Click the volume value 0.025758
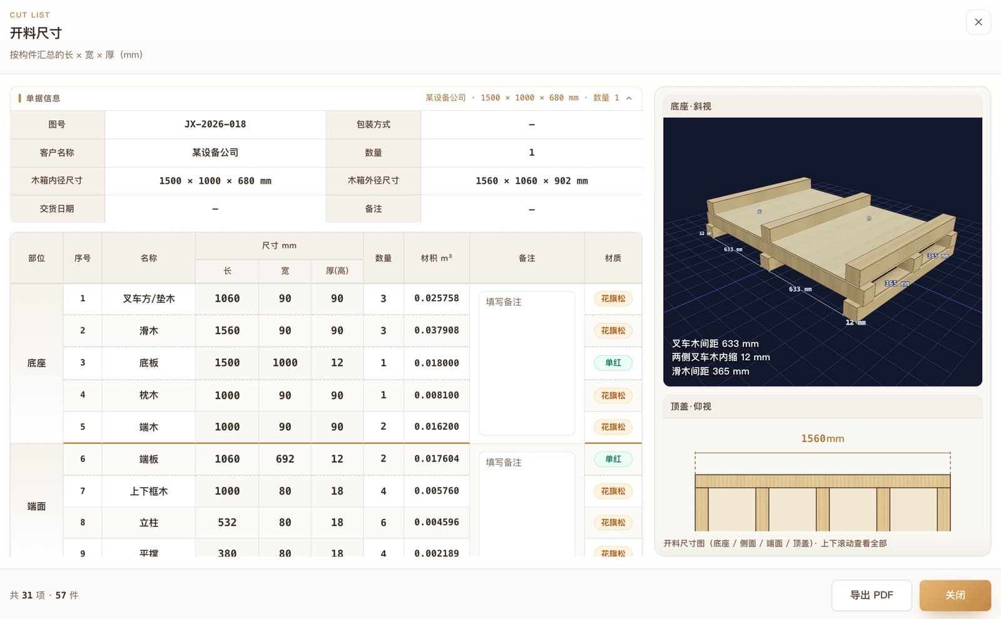Image resolution: width=1001 pixels, height=619 pixels. [437, 298]
